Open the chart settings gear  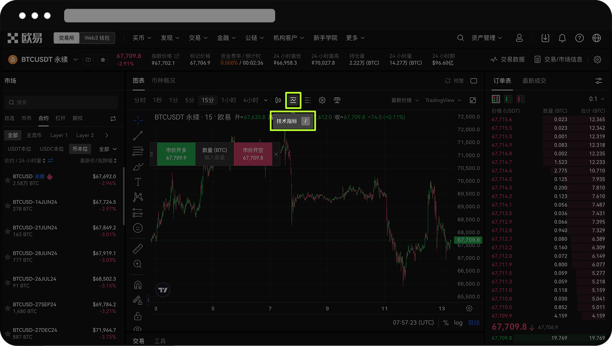coord(322,100)
